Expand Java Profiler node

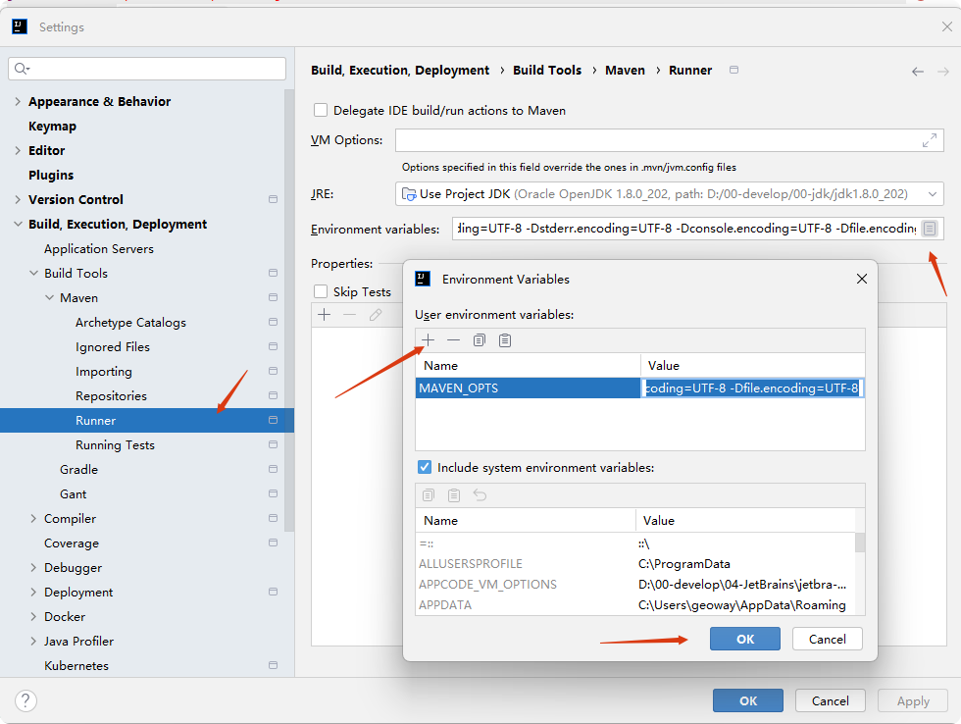click(33, 641)
